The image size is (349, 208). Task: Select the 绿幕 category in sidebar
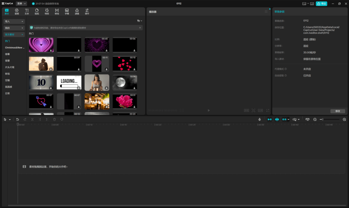[8, 54]
